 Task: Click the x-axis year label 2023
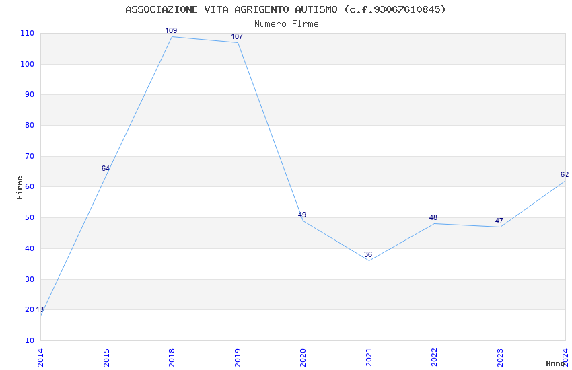(x=500, y=358)
